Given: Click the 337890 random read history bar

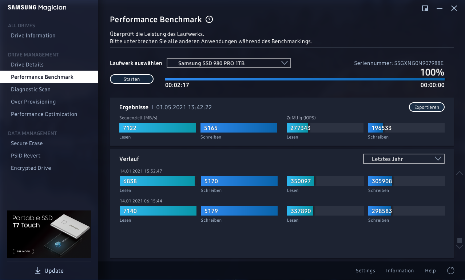Looking at the screenshot, I should click(x=325, y=211).
